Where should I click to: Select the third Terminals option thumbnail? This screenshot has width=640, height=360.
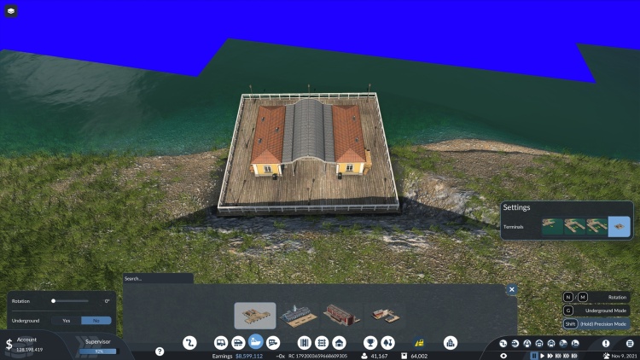pyautogui.click(x=596, y=227)
